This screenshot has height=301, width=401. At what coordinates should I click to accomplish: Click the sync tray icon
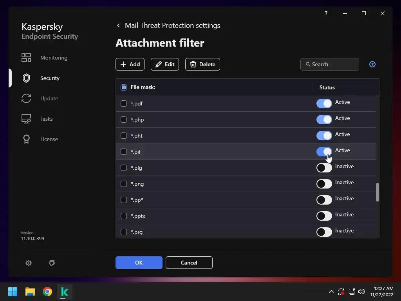[341, 292]
